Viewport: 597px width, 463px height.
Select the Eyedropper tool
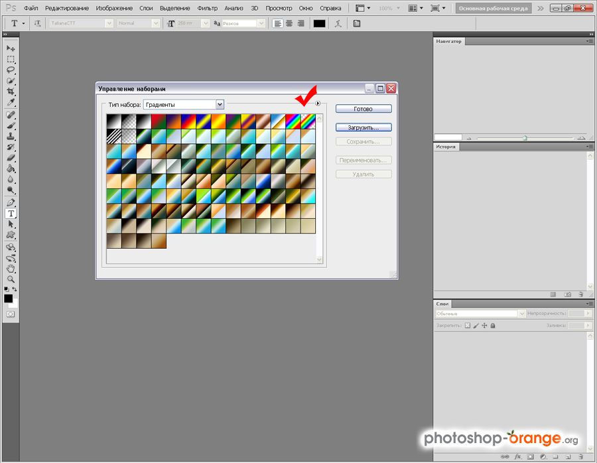click(11, 102)
